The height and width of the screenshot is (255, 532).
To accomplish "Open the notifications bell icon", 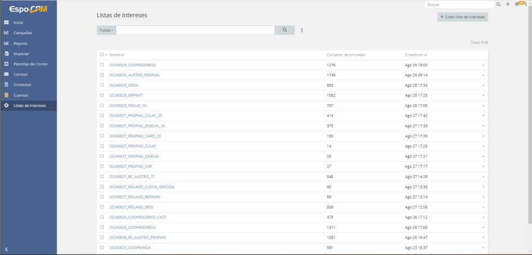I will [516, 4].
